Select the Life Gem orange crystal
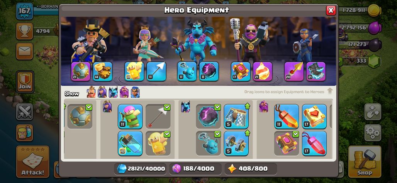This screenshot has height=183, width=397. (286, 117)
